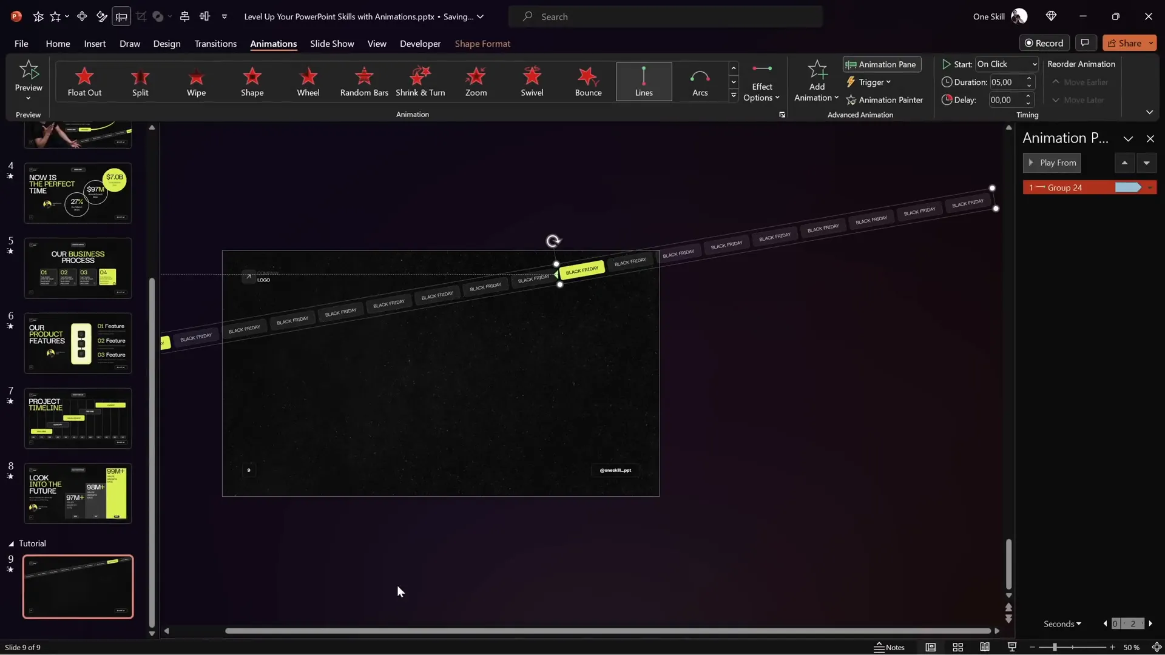Collapse the Tutorial section
1165x655 pixels.
tap(11, 544)
